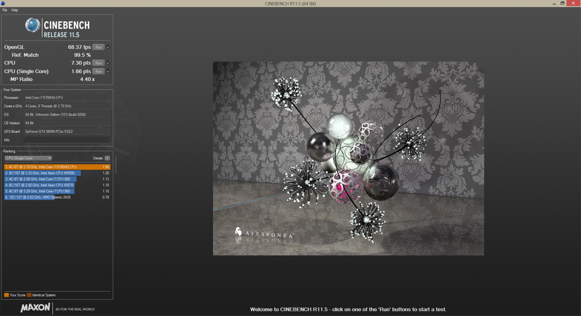Click the Details label in Ranking
This screenshot has width=581, height=316.
[x=98, y=158]
